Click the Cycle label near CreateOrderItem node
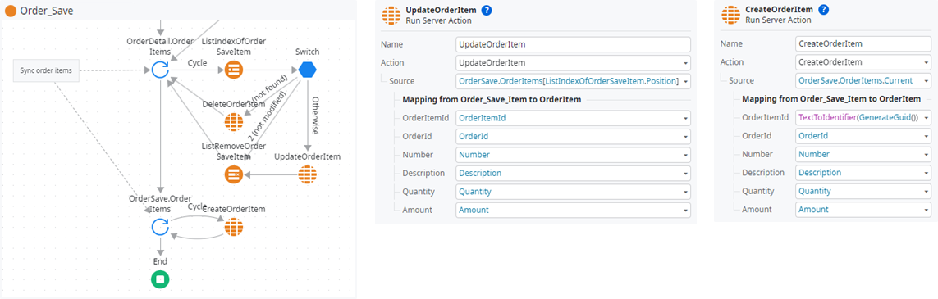The image size is (938, 299). pyautogui.click(x=198, y=206)
